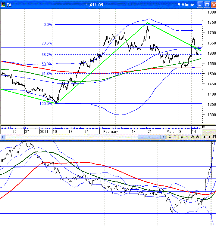Select the 23.6% Fibonacci level label
This screenshot has height=226, width=216.
(47, 43)
